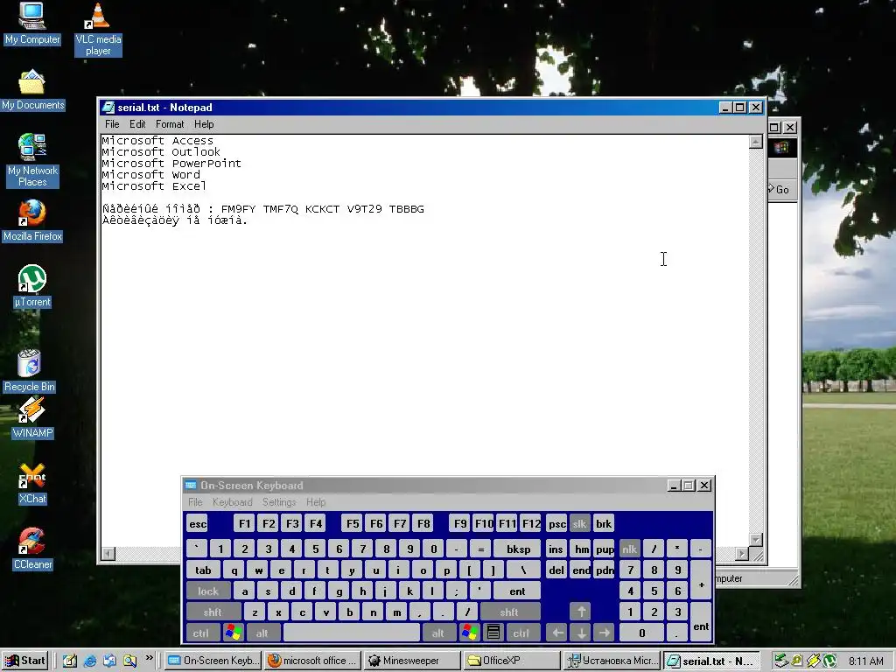Click the serial number line FM9FY in Notepad
This screenshot has height=672, width=896.
click(262, 209)
